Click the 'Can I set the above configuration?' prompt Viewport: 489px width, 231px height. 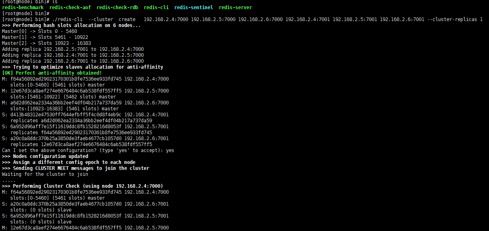point(88,150)
